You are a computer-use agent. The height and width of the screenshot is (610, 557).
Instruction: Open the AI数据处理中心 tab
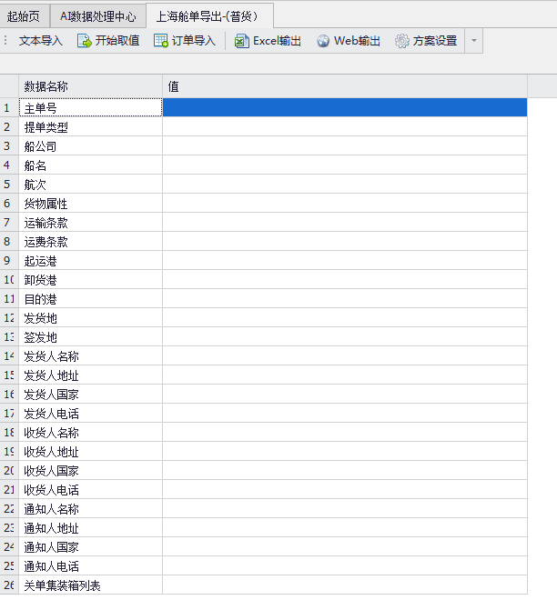97,16
